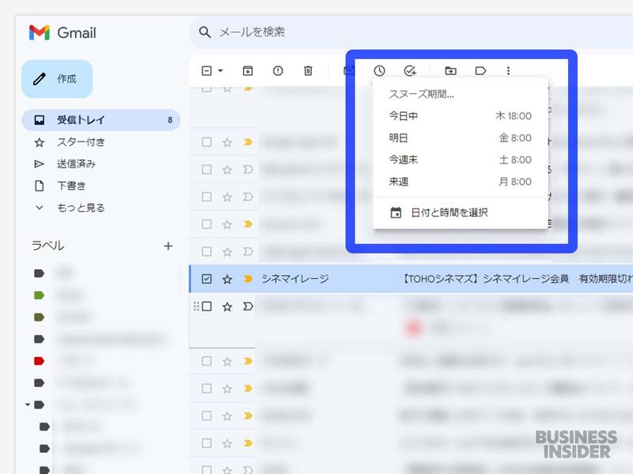Click the Move to folder icon
This screenshot has height=474, width=633.
(x=450, y=71)
